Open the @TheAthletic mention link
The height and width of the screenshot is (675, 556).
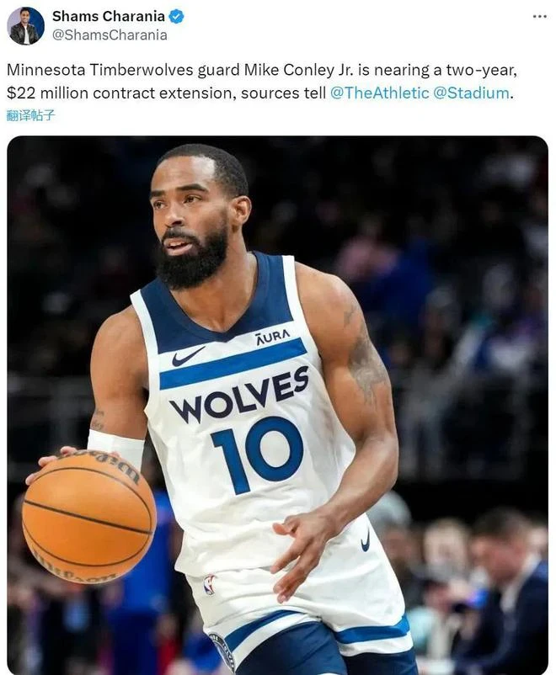click(379, 93)
